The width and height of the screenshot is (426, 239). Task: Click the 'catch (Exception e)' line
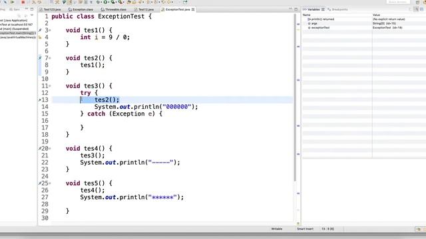[121, 114]
